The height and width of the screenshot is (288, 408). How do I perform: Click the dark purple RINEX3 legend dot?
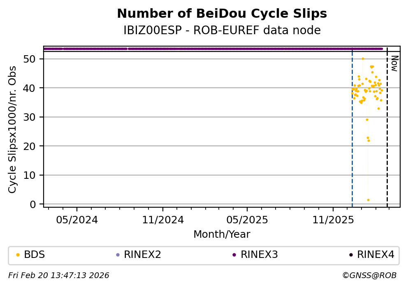tap(234, 255)
